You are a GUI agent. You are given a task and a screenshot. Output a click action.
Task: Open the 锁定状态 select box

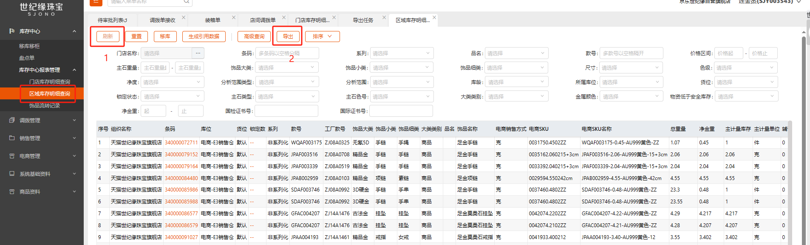point(172,96)
